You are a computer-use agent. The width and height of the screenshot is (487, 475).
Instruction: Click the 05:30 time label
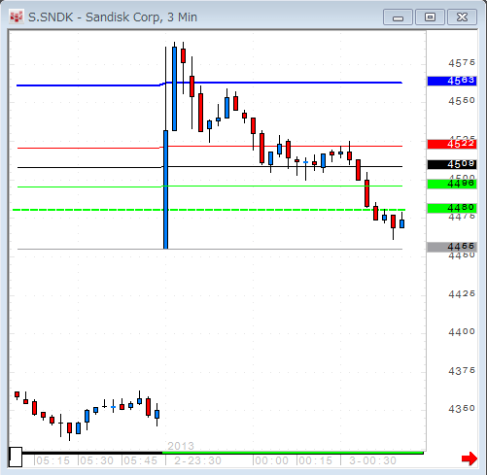pyautogui.click(x=96, y=460)
